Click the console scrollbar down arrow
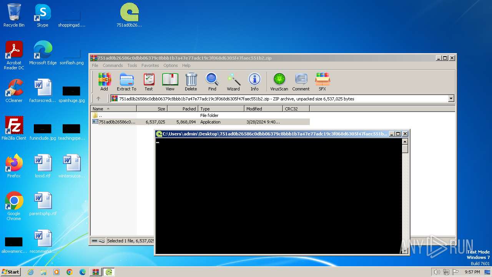 click(x=405, y=251)
